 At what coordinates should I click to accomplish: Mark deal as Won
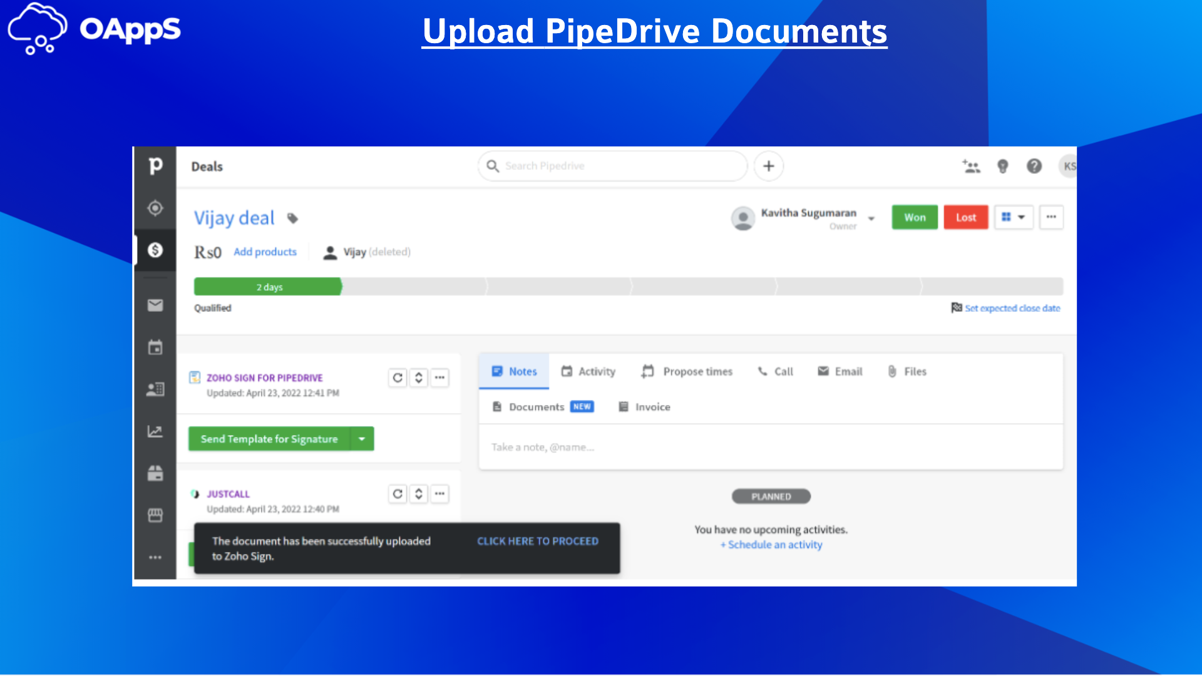point(915,217)
